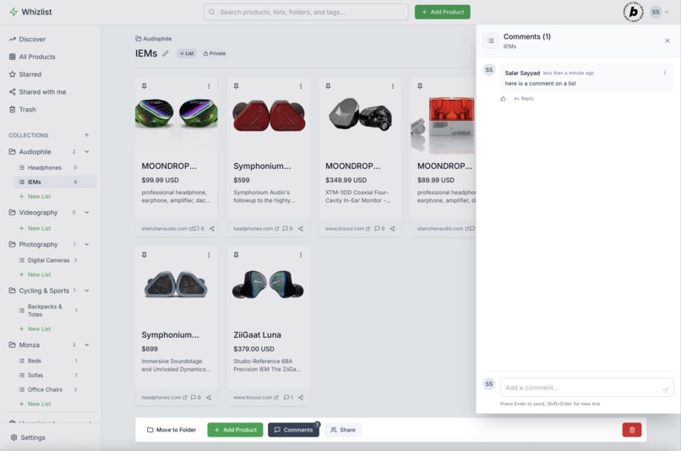
Task: Click the Comments button in bottom bar
Action: point(293,430)
